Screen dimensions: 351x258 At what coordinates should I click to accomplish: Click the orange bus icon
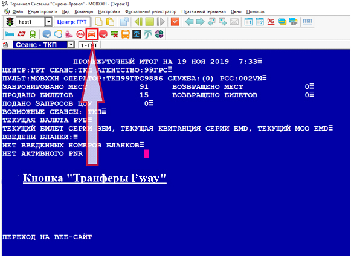tap(126, 34)
